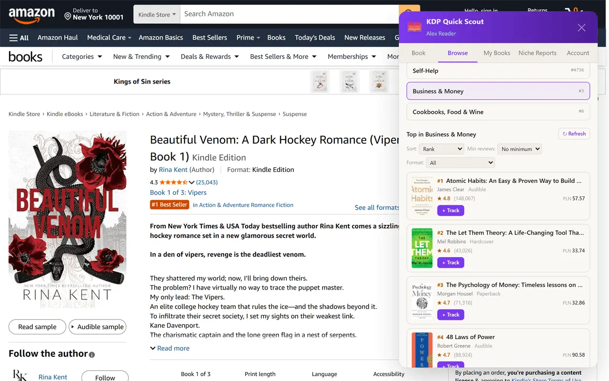
Task: Open the All hamburger menu
Action: click(19, 38)
